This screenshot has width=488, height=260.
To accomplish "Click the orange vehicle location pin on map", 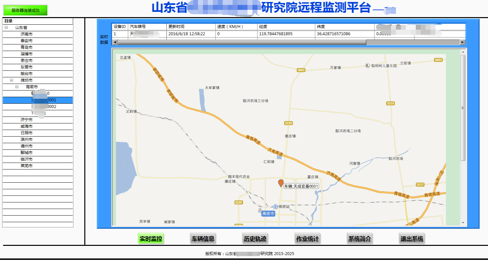I will (x=281, y=183).
